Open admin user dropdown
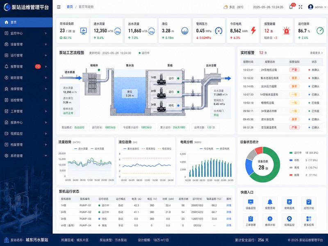 317,7
